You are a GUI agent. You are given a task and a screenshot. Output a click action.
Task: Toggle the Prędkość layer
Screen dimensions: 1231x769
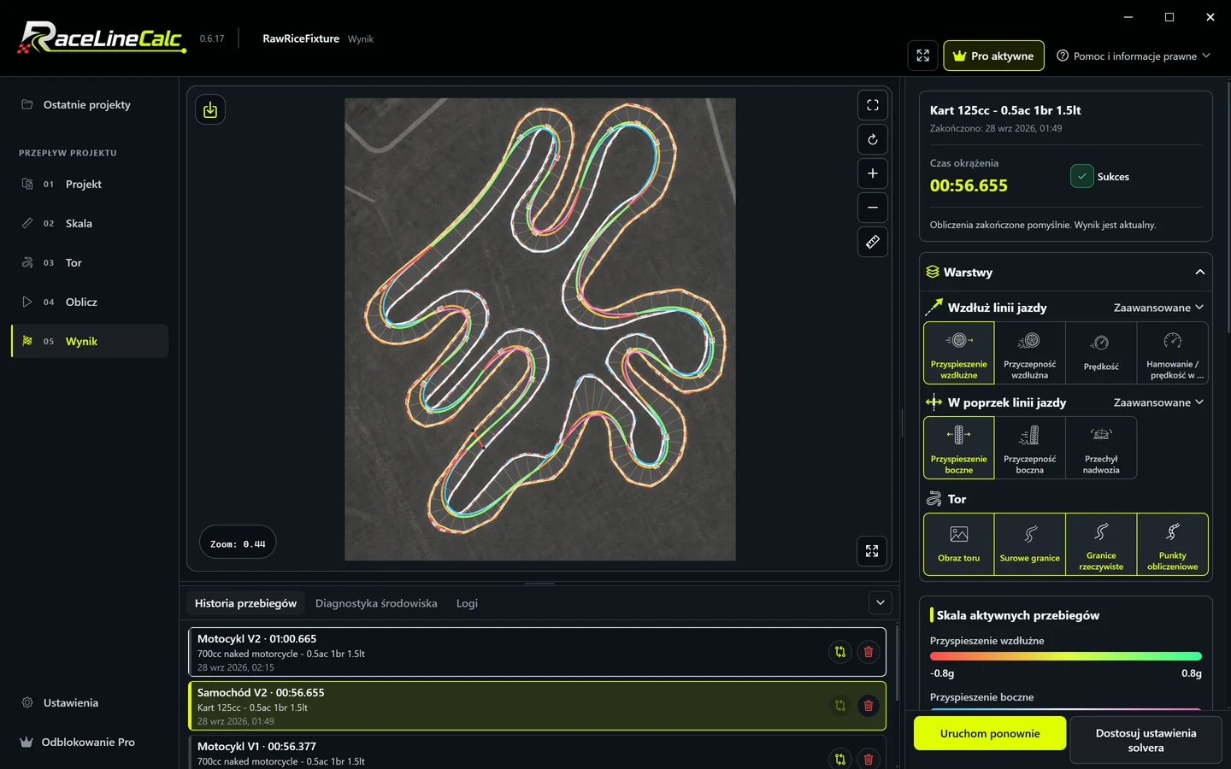pos(1101,353)
